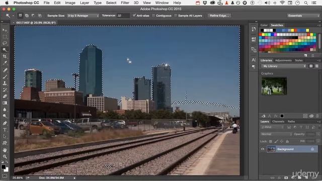Click the Tolerance input field
Viewport: 322px width, 181px height.
coord(123,16)
